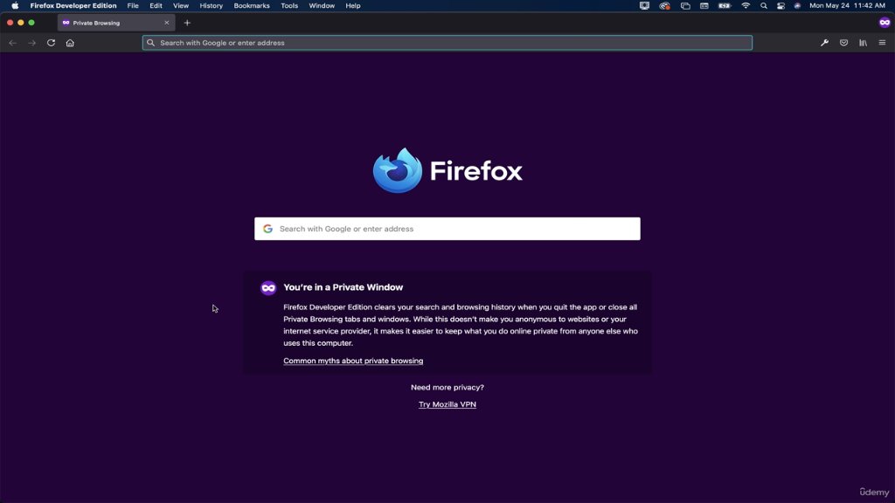Open the Help menu
Screen dimensions: 895x503
(353, 6)
